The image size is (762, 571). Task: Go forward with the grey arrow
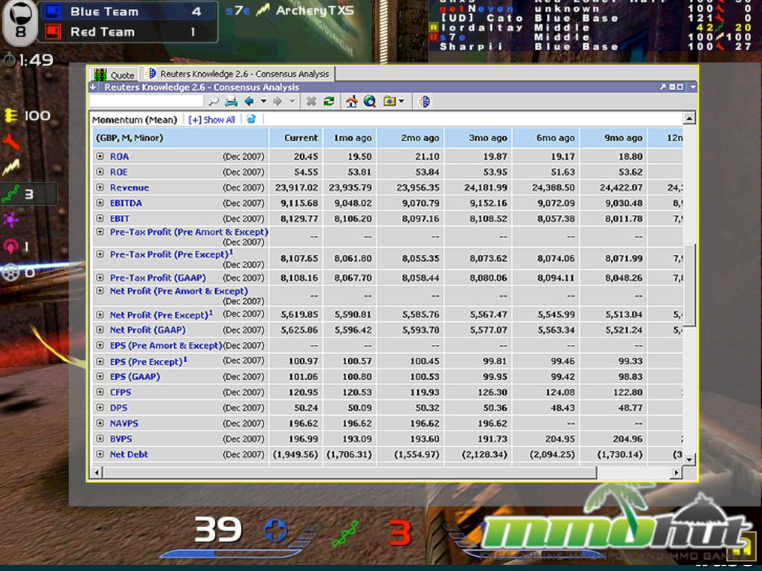click(x=278, y=101)
